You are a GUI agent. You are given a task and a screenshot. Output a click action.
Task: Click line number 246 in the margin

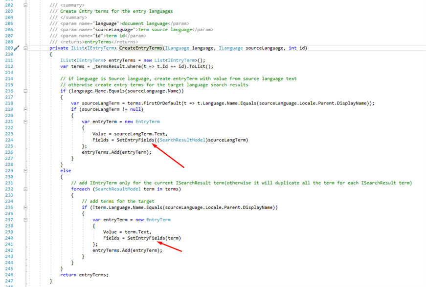click(x=8, y=275)
